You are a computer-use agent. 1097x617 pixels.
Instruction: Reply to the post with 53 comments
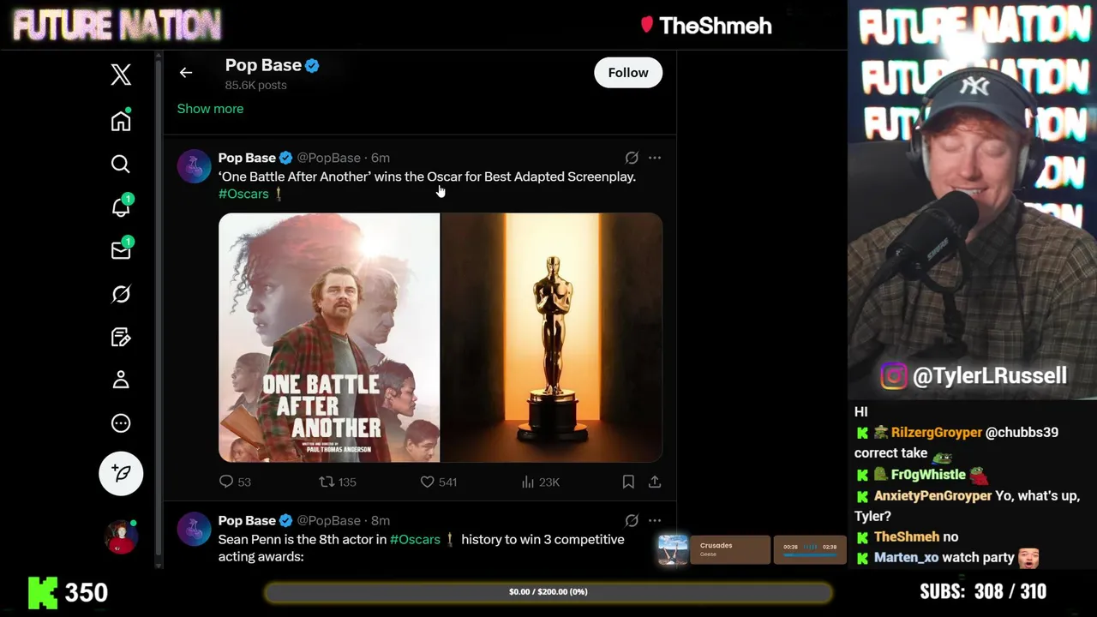click(235, 482)
